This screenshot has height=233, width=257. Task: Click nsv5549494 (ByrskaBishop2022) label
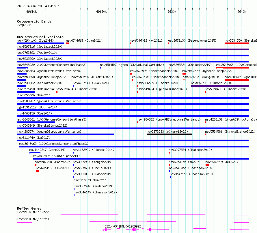coord(162,89)
